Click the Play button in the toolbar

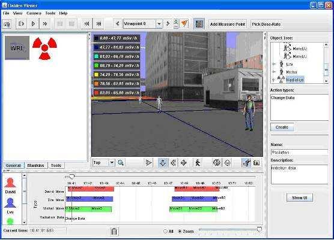pyautogui.click(x=33, y=24)
